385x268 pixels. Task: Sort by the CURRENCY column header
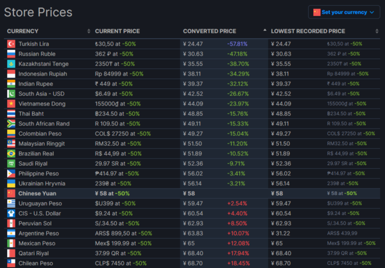22,31
